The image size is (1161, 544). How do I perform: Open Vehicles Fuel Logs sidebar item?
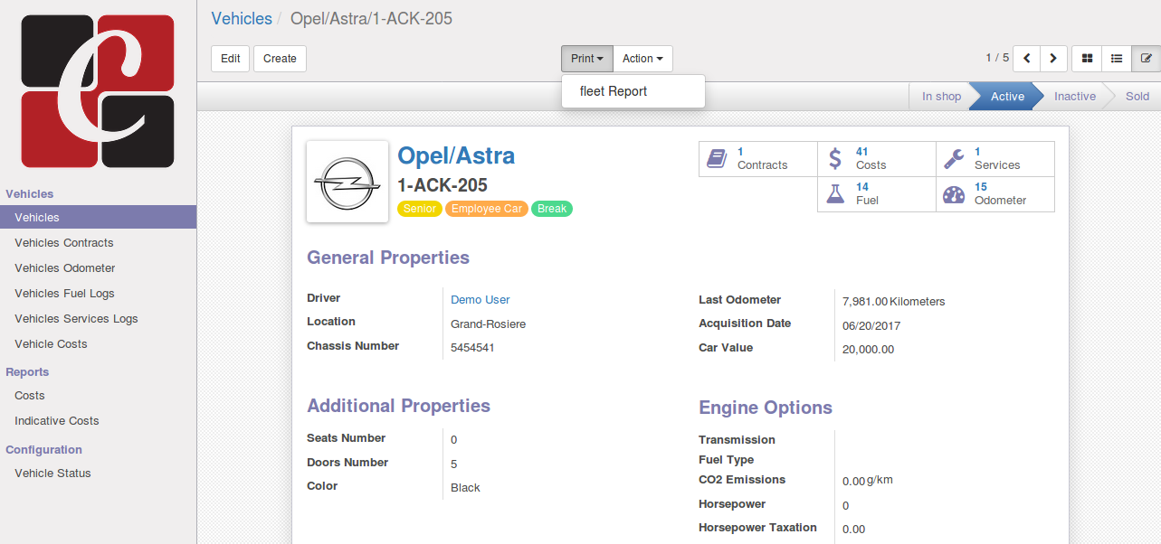[x=64, y=294]
